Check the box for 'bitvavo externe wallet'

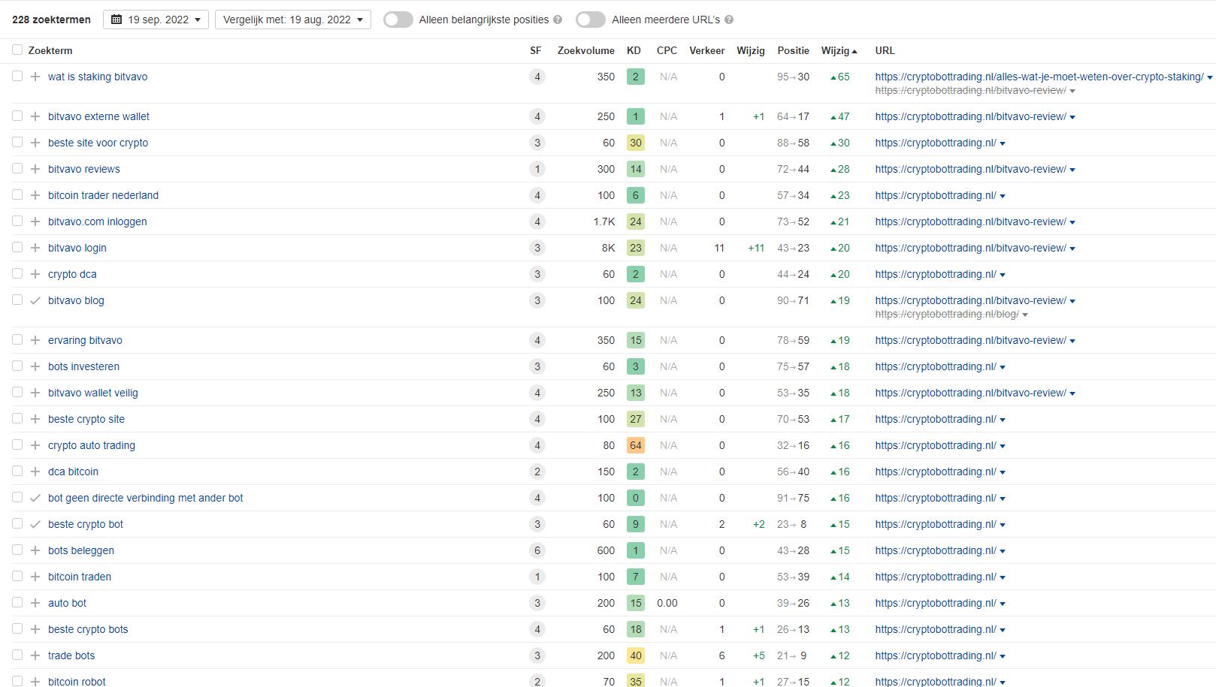tap(17, 116)
